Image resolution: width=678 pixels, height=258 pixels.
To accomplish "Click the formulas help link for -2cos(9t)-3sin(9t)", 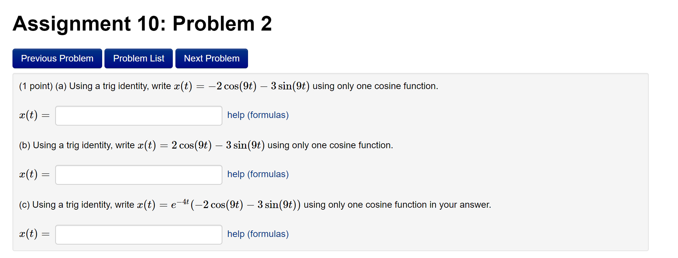I will (257, 115).
